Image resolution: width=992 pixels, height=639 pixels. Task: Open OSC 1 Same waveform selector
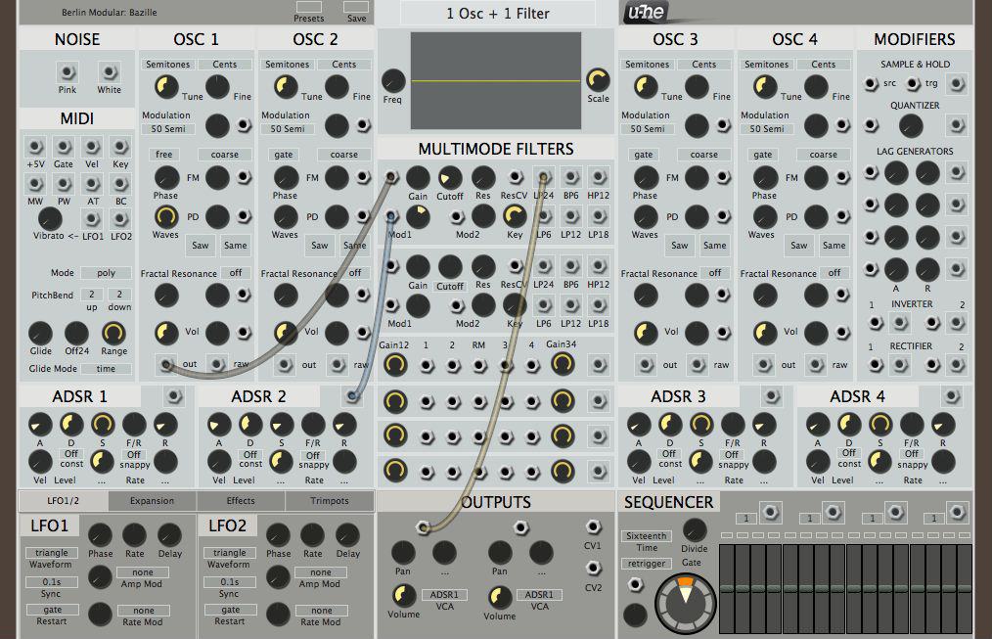pos(236,245)
